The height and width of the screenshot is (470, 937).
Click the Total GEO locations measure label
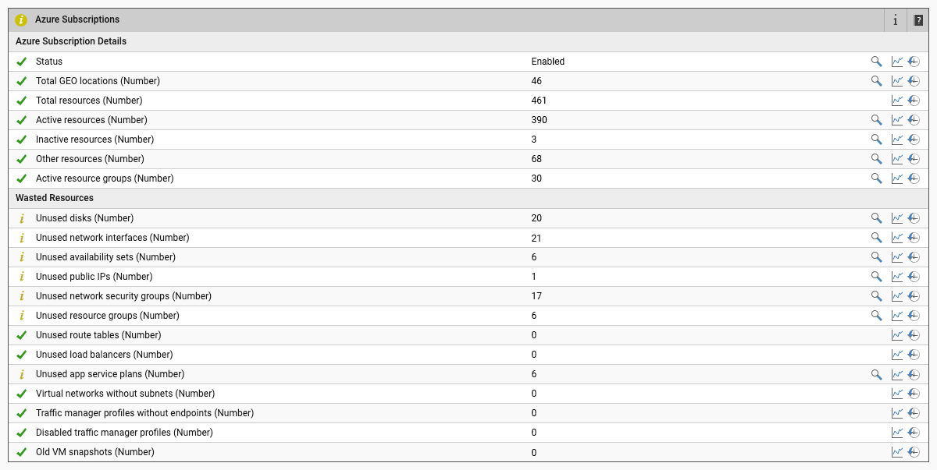pyautogui.click(x=98, y=81)
